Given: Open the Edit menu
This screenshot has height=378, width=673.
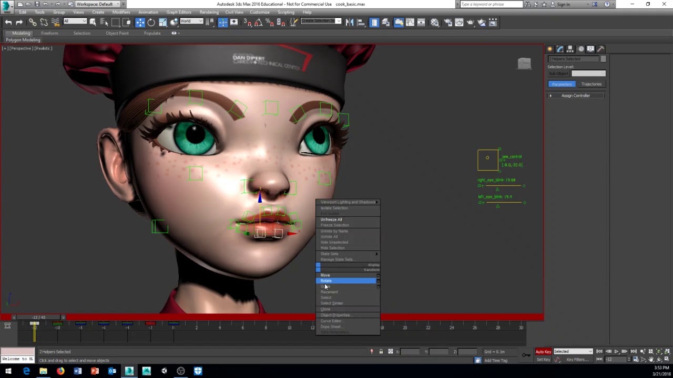Looking at the screenshot, I should [23, 12].
